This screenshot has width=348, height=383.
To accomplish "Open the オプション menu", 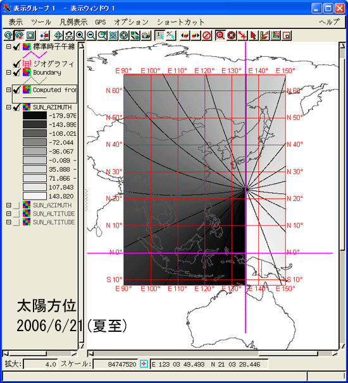I will pyautogui.click(x=132, y=22).
